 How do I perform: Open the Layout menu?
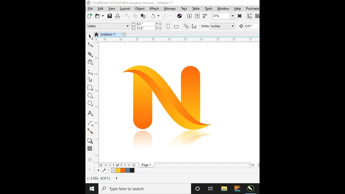point(125,9)
